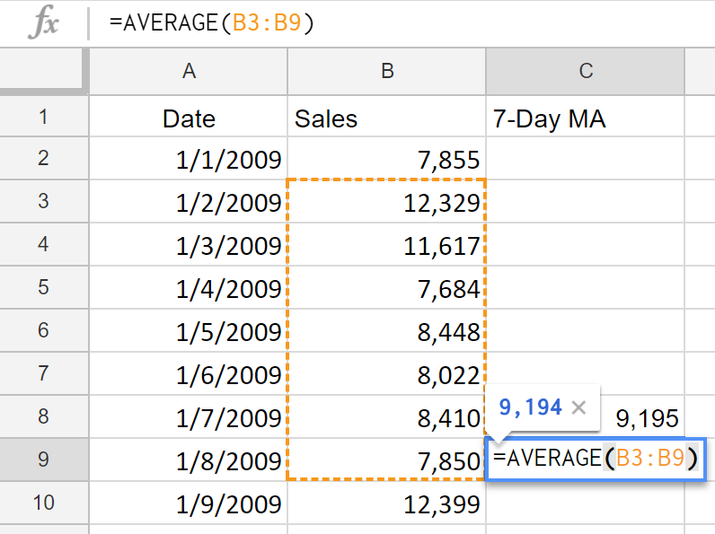
Task: Click the Date header cell
Action: pyautogui.click(x=189, y=118)
